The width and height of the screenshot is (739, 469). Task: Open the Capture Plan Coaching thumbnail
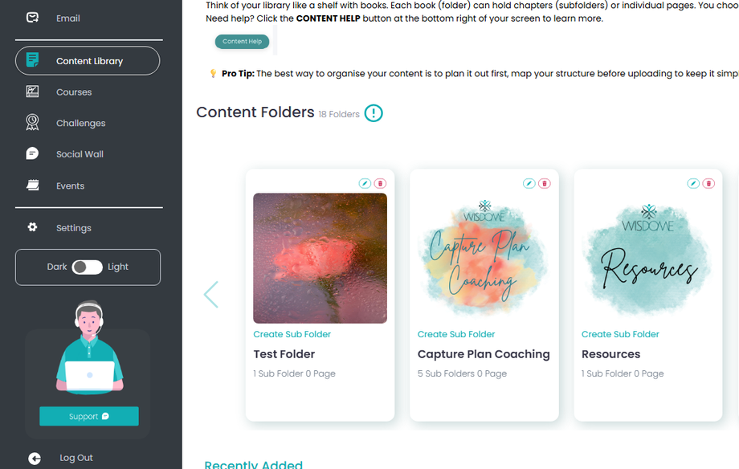484,258
